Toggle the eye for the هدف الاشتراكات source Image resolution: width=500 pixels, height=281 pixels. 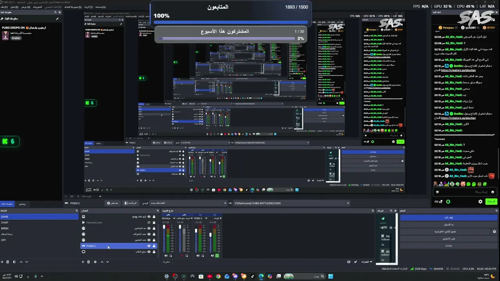pos(149,234)
